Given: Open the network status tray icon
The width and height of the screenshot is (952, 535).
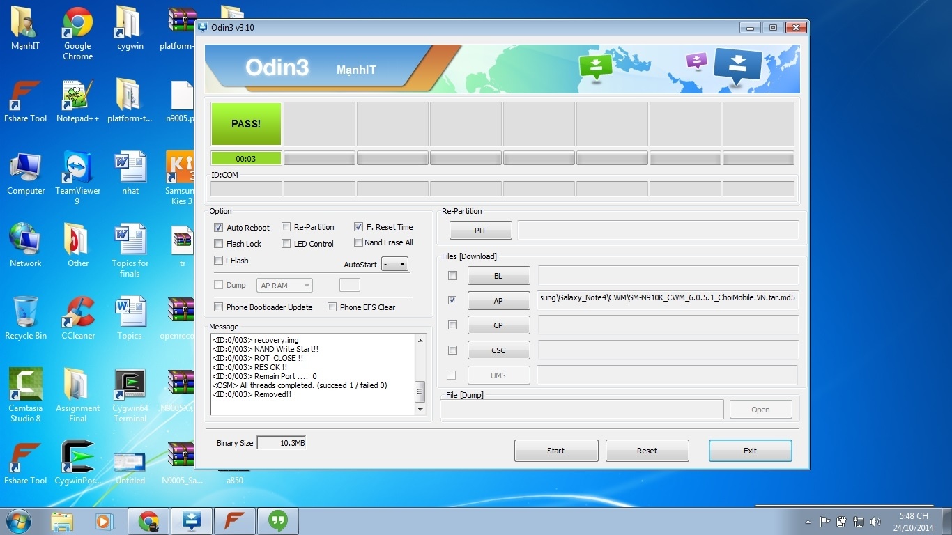Looking at the screenshot, I should 859,522.
